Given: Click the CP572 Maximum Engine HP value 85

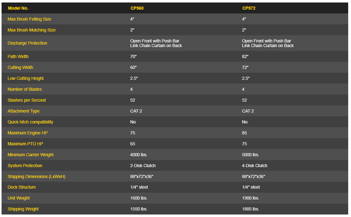Looking at the screenshot, I should click(244, 133).
